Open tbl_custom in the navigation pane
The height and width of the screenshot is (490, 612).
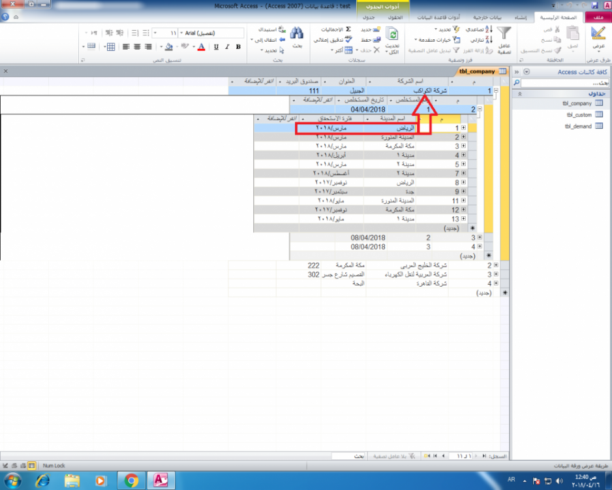pyautogui.click(x=578, y=114)
